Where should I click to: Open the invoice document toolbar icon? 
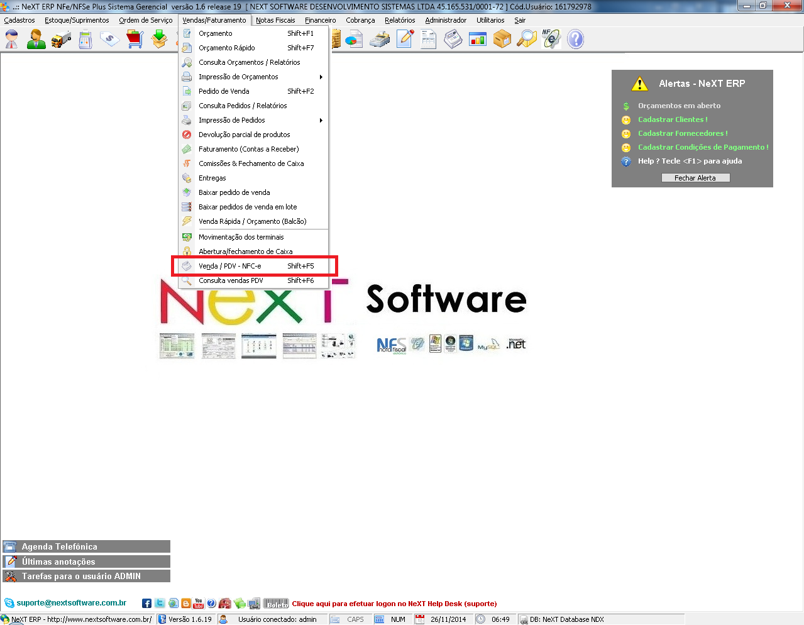point(429,40)
